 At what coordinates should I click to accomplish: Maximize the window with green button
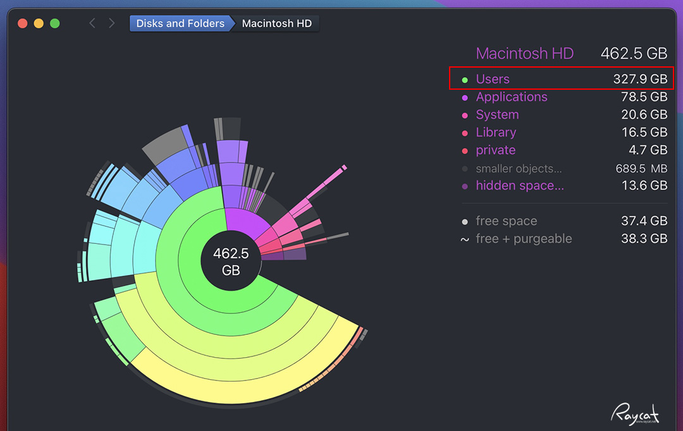point(55,23)
